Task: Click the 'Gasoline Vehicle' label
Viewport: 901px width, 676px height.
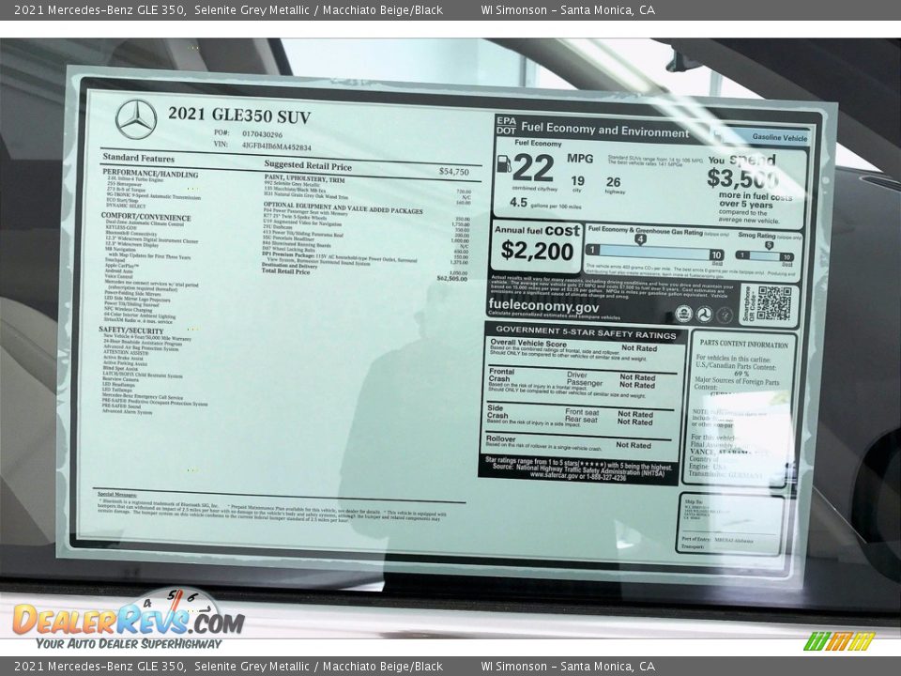Action: pyautogui.click(x=780, y=137)
